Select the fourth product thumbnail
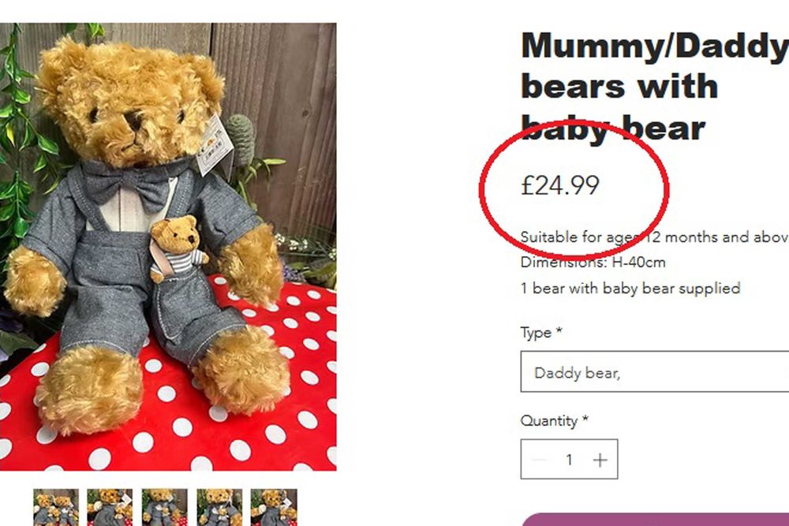 219,507
